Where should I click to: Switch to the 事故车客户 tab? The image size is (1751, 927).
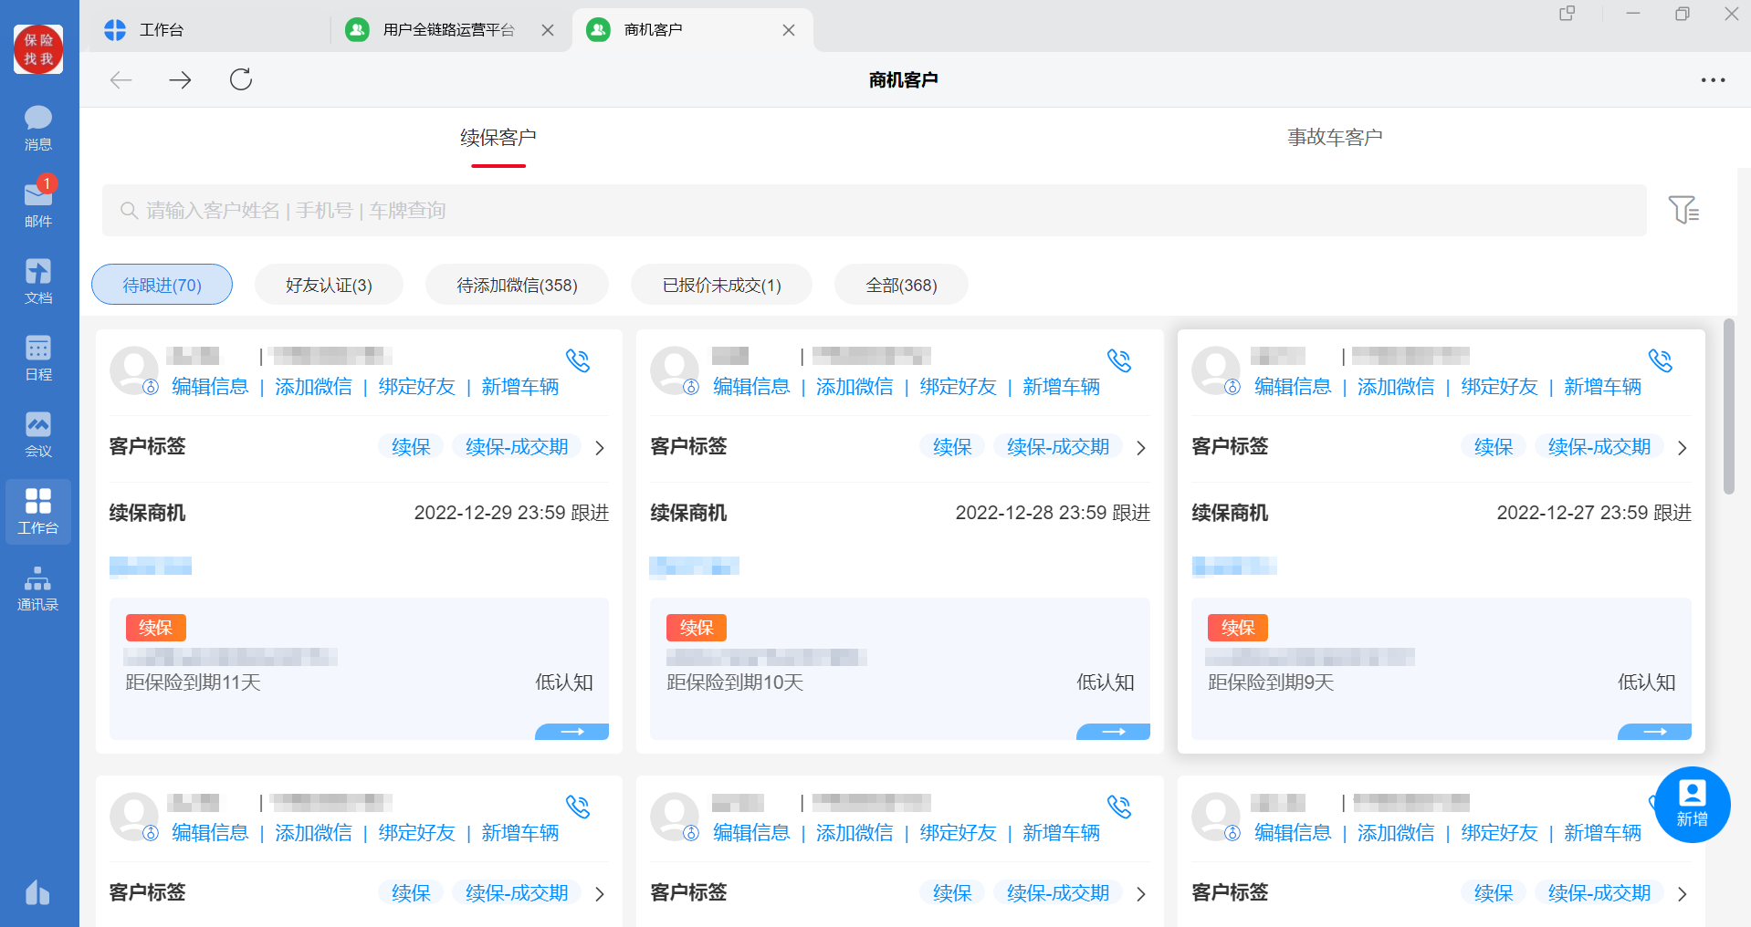pos(1334,138)
